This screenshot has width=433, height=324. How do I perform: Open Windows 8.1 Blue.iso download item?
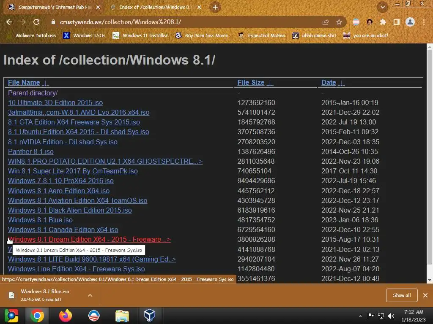coord(45,295)
